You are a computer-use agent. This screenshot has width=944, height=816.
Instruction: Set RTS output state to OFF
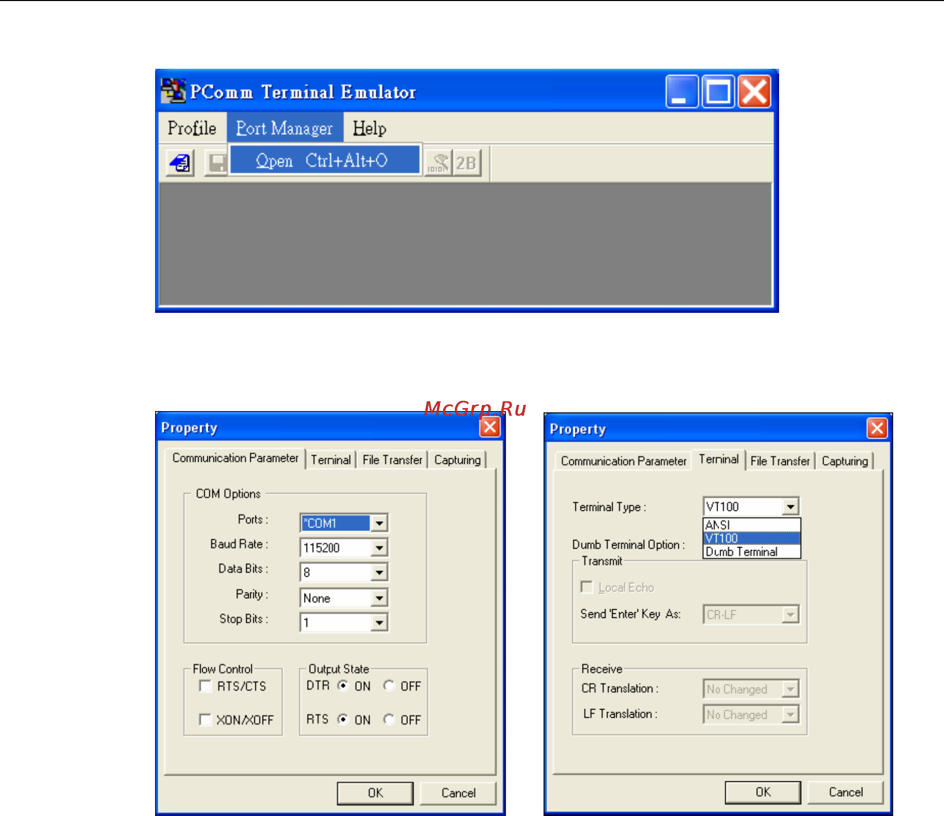tap(389, 719)
